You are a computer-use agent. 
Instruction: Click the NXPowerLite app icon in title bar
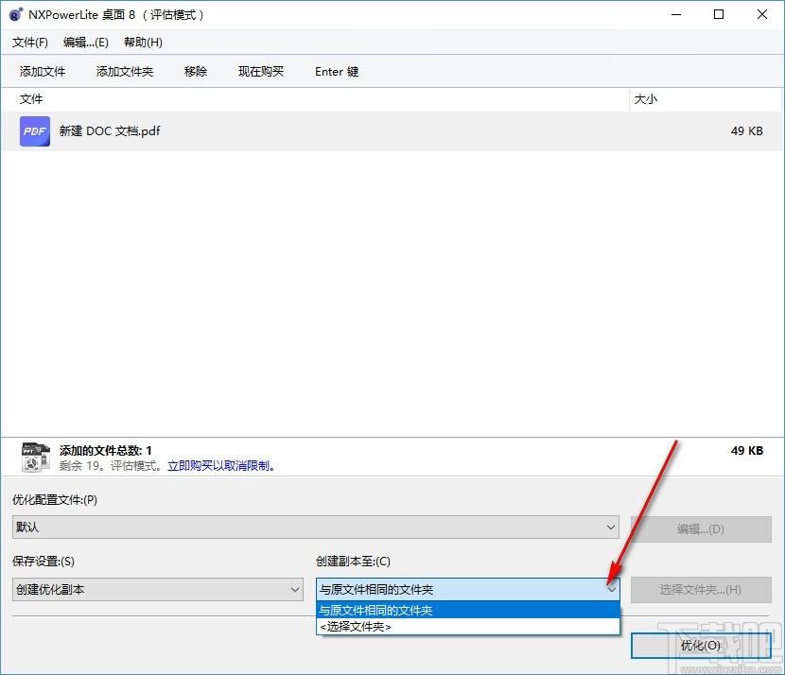16,15
